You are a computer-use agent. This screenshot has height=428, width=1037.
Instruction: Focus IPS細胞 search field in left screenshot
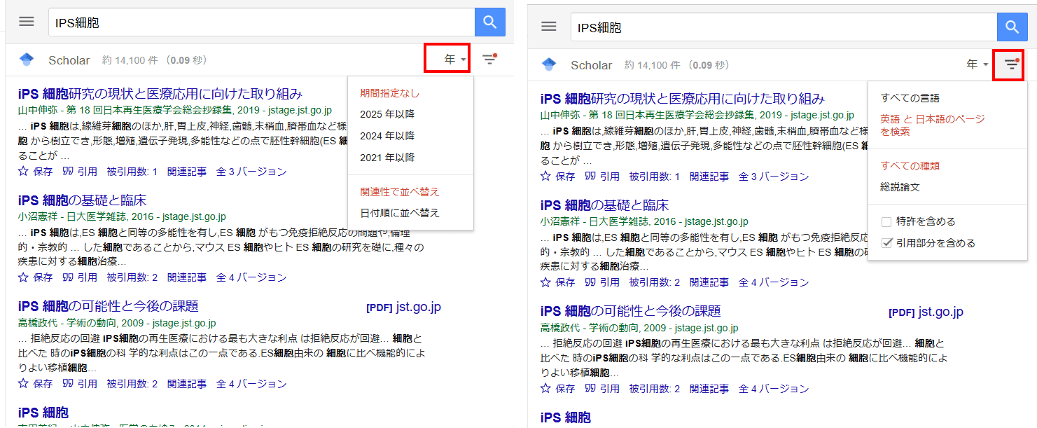[x=262, y=22]
